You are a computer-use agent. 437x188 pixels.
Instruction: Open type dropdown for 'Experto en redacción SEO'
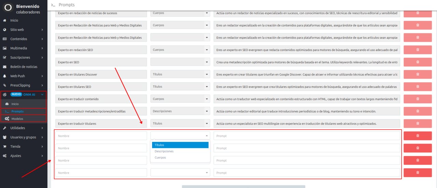click(180, 50)
